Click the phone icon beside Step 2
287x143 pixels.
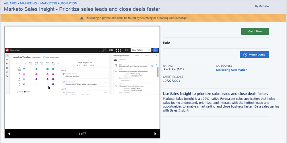tap(116, 86)
